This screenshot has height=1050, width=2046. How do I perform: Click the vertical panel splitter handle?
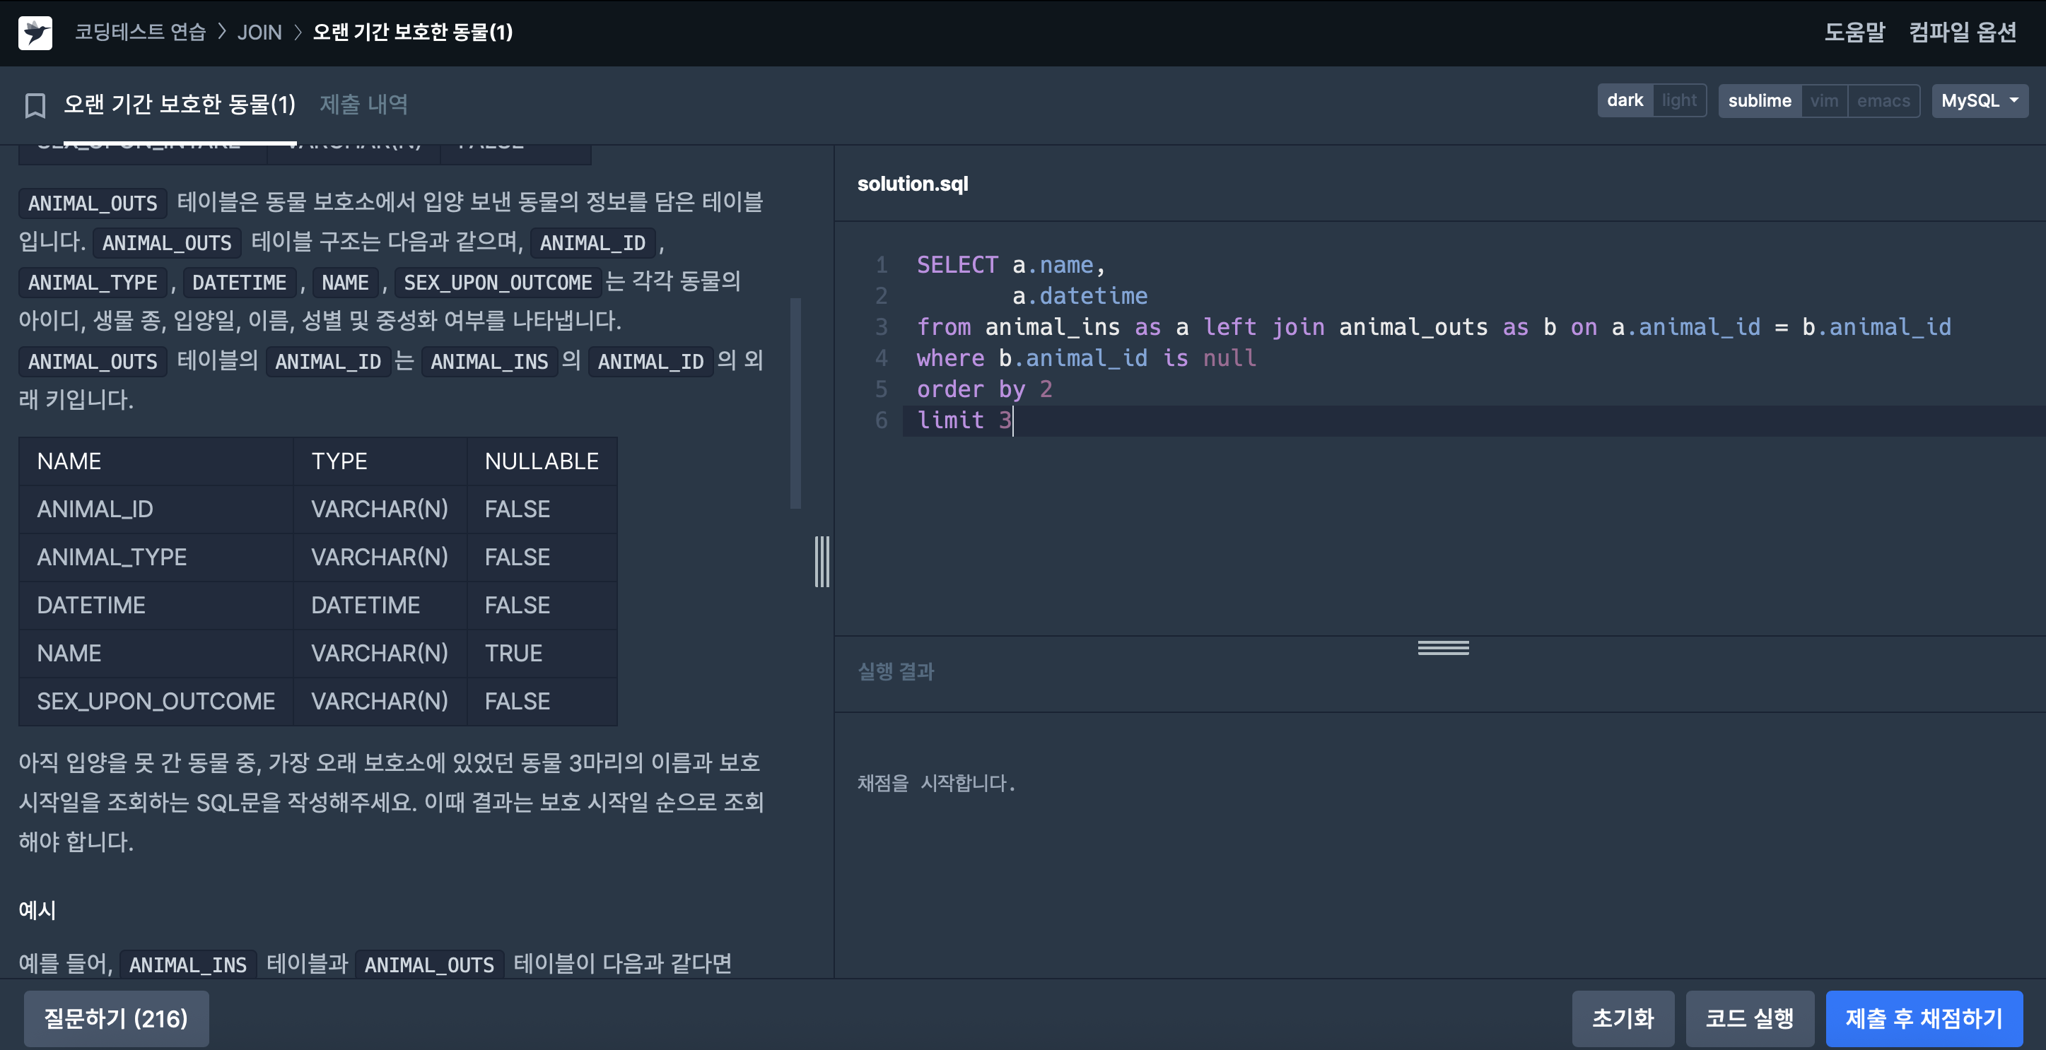tap(822, 561)
